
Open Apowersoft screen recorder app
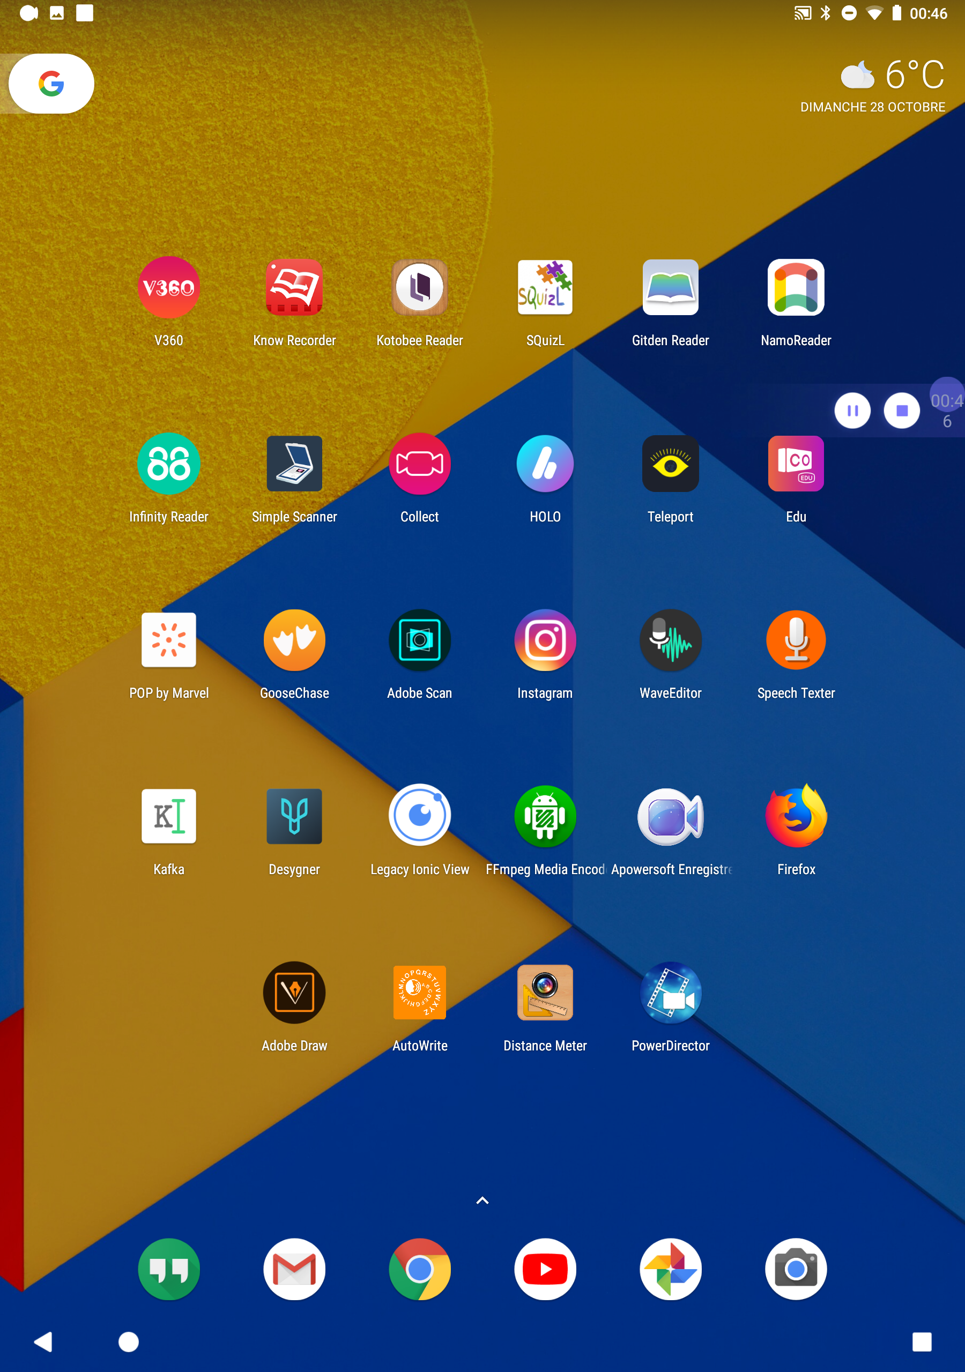[670, 816]
